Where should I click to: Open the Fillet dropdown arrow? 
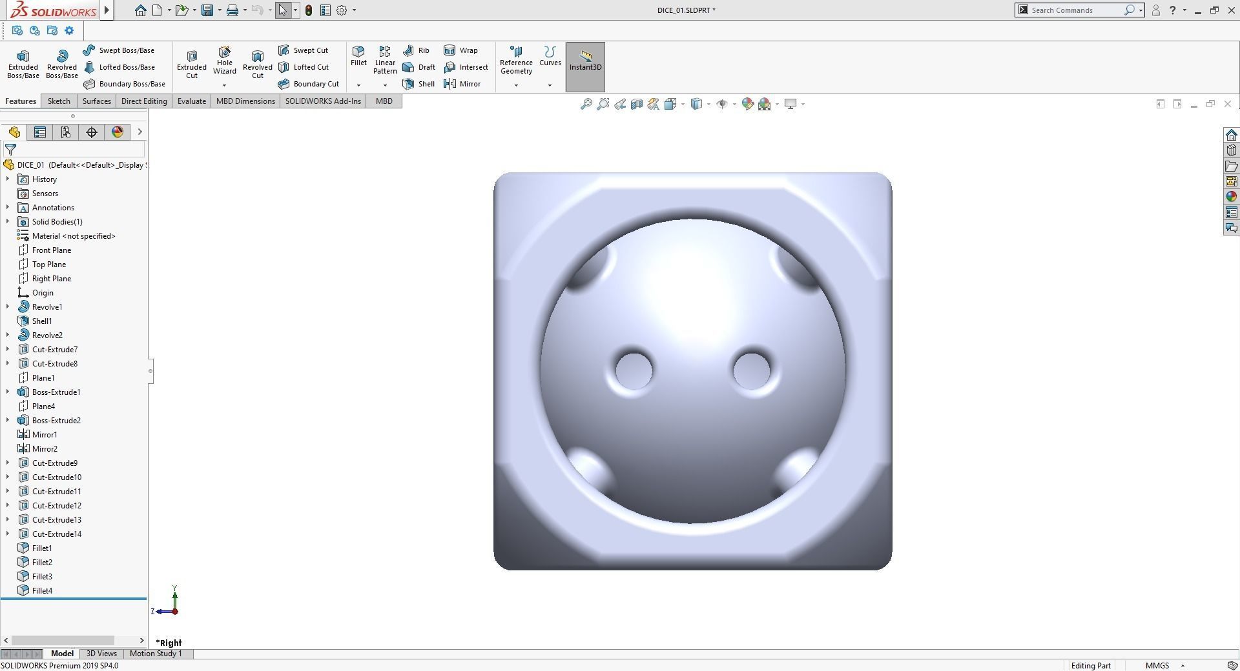pos(358,85)
